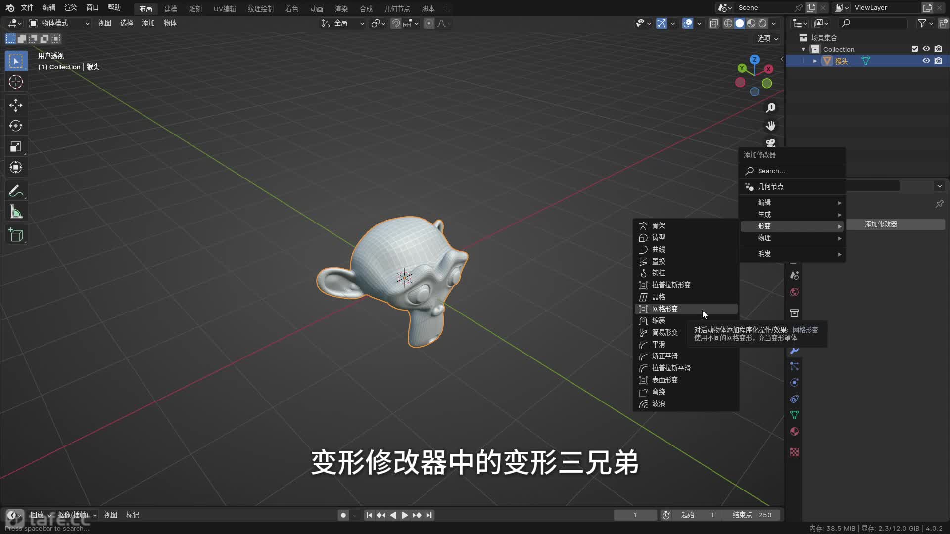Select the Scale tool icon
The image size is (950, 534).
point(16,146)
